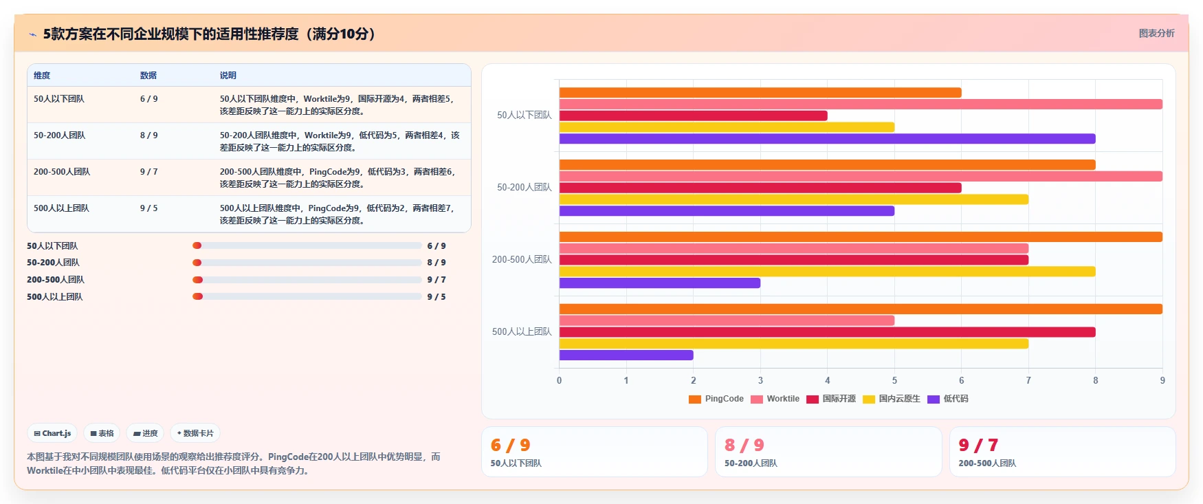Open the 9 / 7 data card
The image size is (1203, 504).
pyautogui.click(x=1063, y=452)
